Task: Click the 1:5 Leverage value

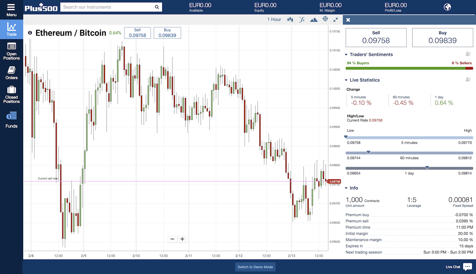Action: tap(412, 200)
